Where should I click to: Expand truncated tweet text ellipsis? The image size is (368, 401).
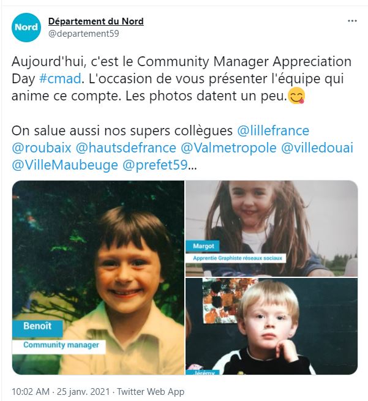[192, 167]
